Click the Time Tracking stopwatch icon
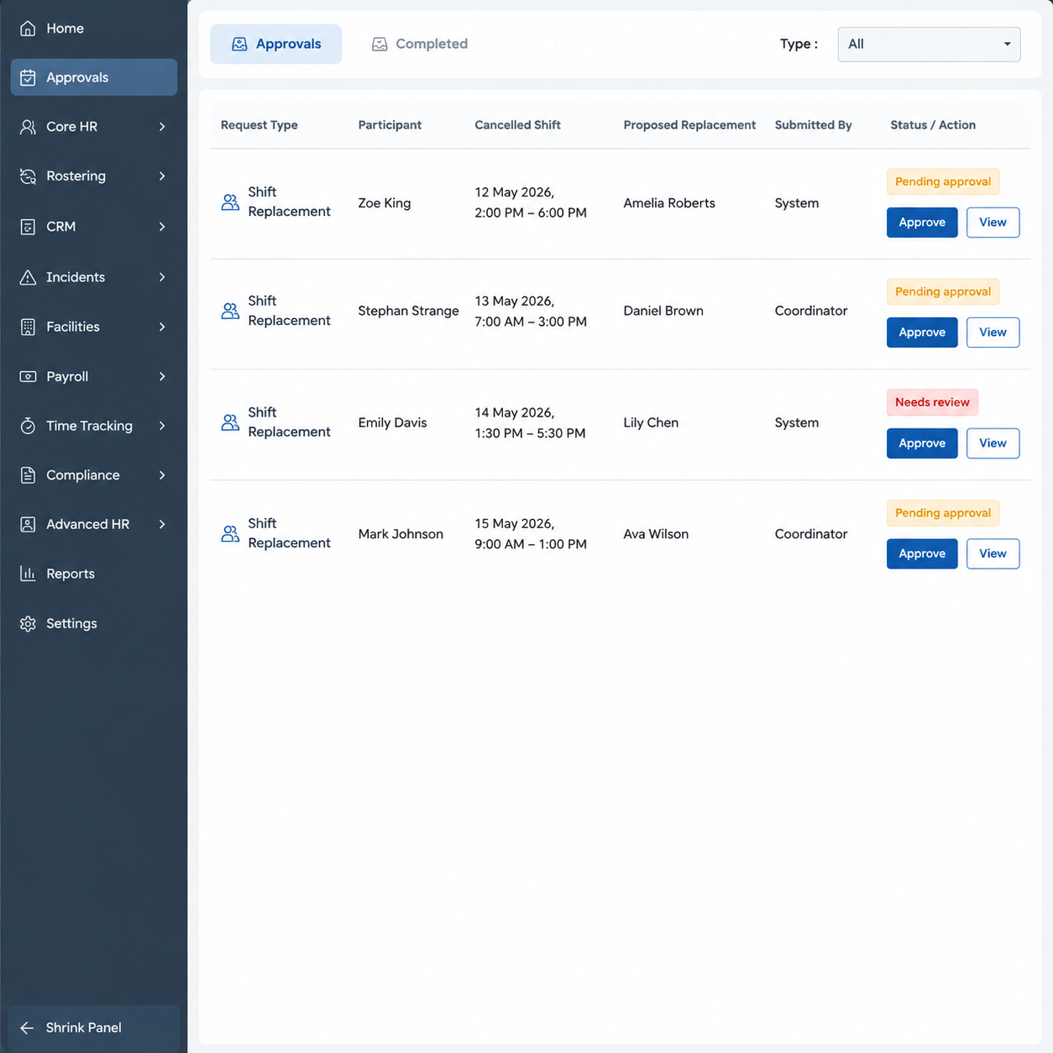This screenshot has height=1053, width=1053. tap(28, 426)
